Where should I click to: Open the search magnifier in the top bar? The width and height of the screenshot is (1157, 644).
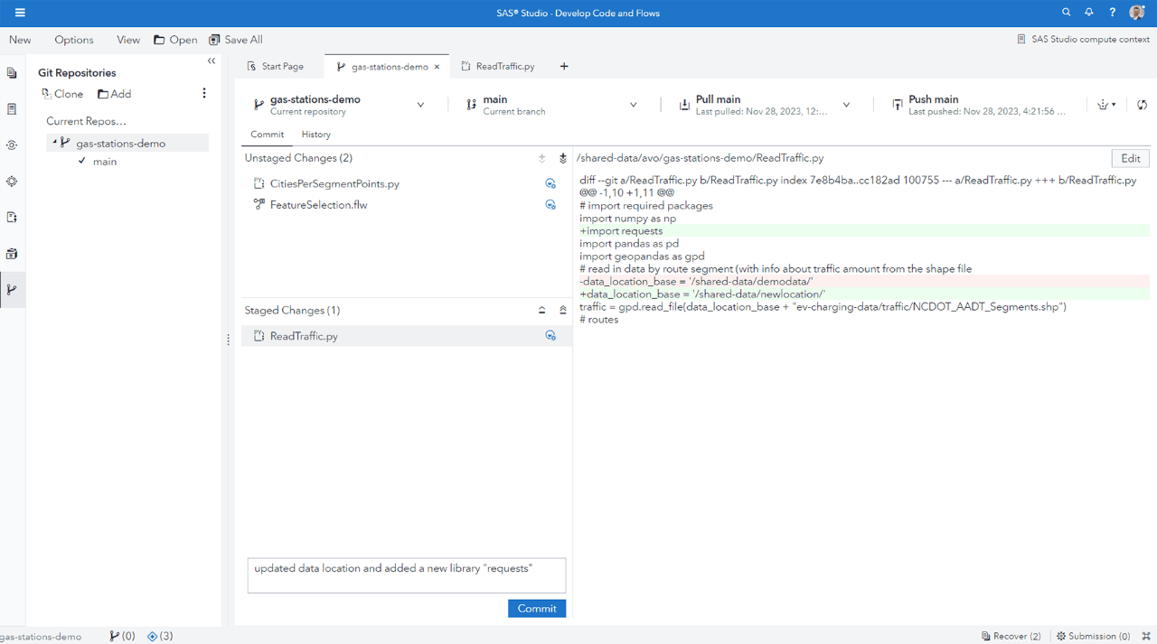click(x=1066, y=12)
